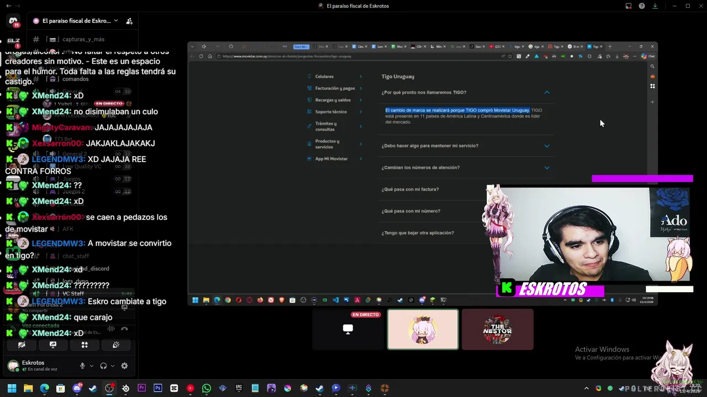The width and height of the screenshot is (707, 397).
Task: Open WhatsApp from taskbar
Action: point(207,388)
